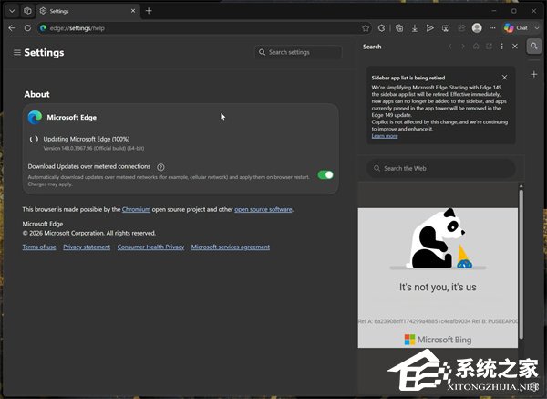Open the Consumer Health Privacy link
Image resolution: width=547 pixels, height=399 pixels.
pyautogui.click(x=150, y=247)
